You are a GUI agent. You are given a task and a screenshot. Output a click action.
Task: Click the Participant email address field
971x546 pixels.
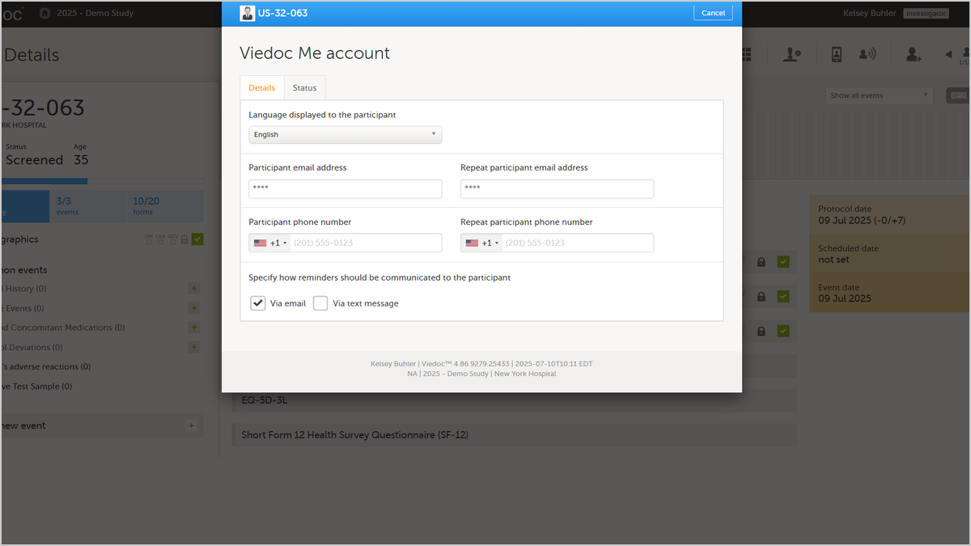(346, 188)
